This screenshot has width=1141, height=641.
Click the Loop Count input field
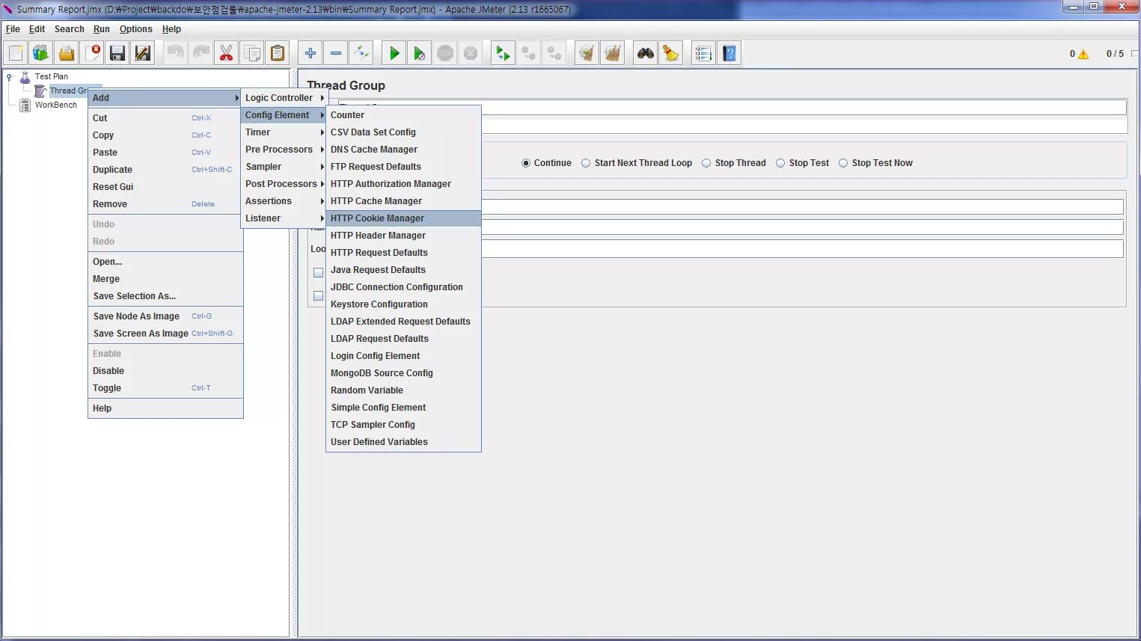pyautogui.click(x=802, y=248)
